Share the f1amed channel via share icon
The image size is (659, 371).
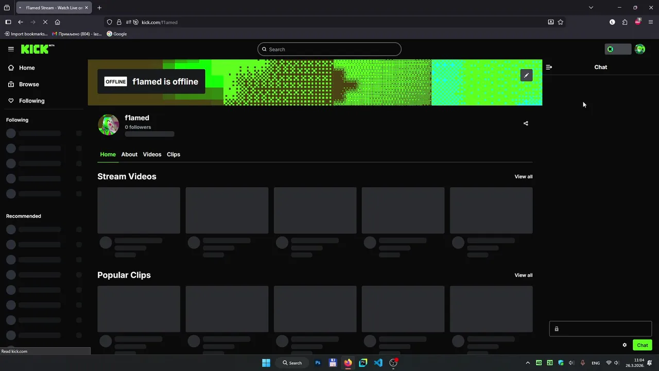pos(526,123)
